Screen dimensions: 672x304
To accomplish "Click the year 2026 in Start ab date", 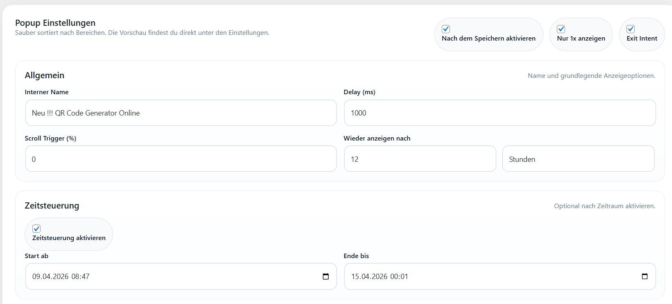I will (x=61, y=277).
